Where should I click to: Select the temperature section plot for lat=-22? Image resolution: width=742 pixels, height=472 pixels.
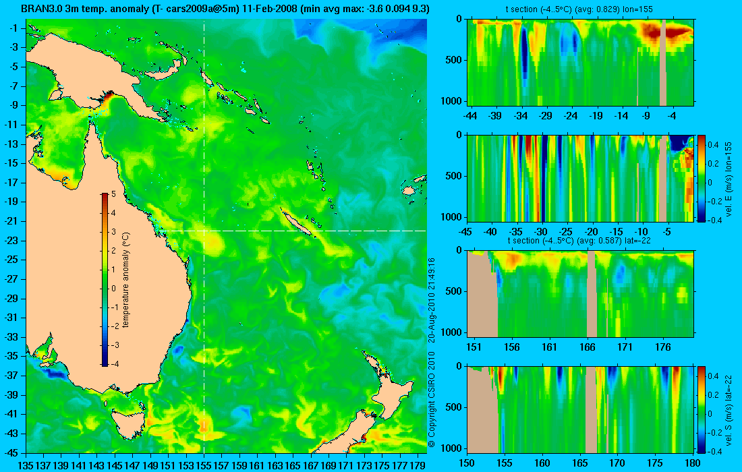pyautogui.click(x=581, y=294)
